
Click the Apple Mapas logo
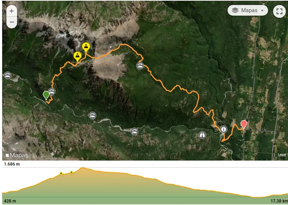click(17, 155)
